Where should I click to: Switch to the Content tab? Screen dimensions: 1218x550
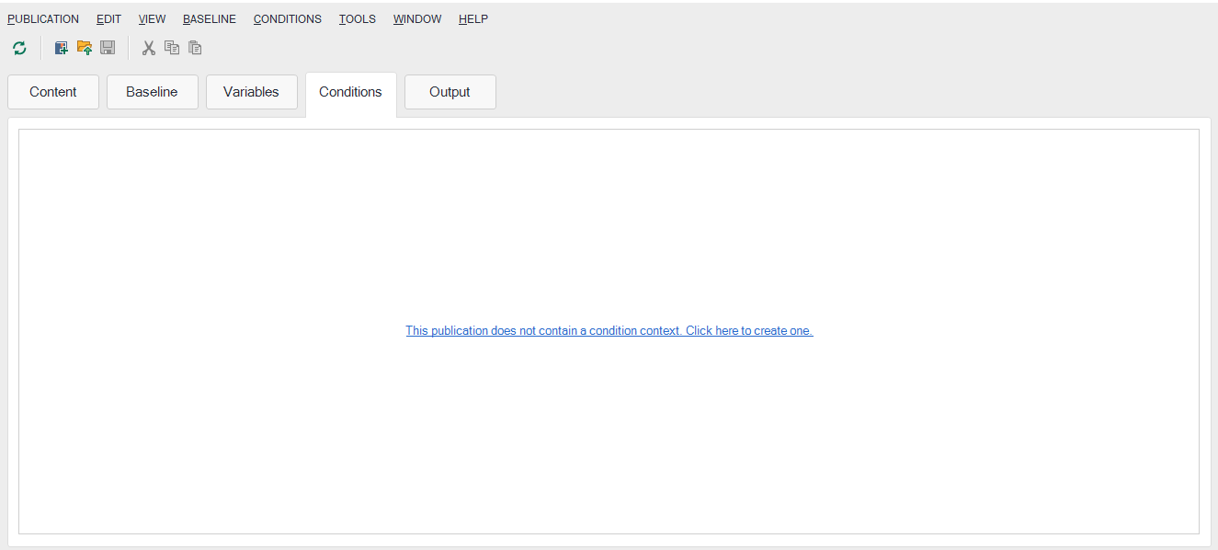click(x=53, y=92)
